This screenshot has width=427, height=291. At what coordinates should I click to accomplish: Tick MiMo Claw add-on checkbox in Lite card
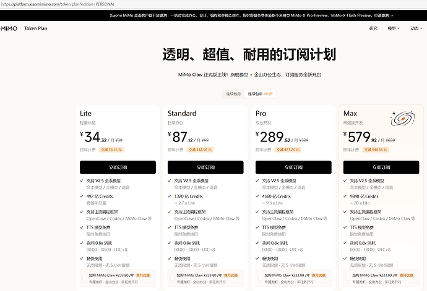click(x=85, y=278)
